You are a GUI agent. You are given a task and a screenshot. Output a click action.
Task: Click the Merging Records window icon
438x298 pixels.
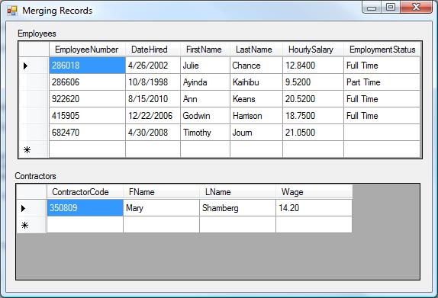12,11
